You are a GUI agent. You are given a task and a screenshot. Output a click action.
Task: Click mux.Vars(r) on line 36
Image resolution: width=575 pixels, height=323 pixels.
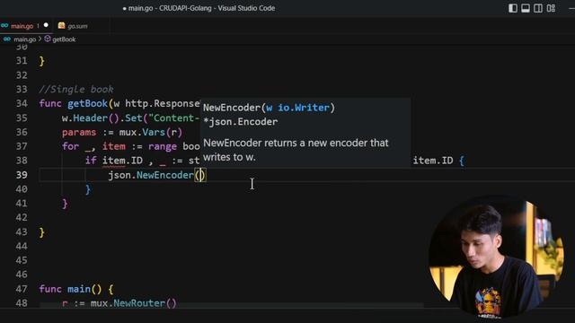tap(150, 132)
